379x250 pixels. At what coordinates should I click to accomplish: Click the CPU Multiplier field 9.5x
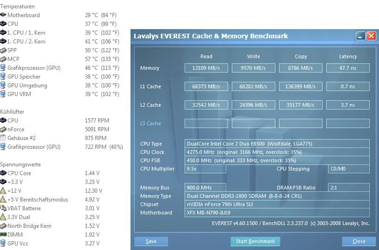205,169
